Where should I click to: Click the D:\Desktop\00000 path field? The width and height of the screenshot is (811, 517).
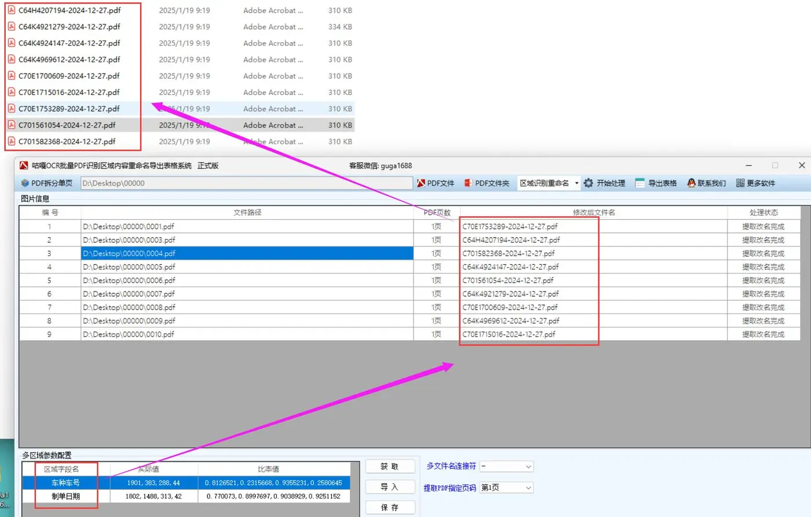click(x=246, y=183)
